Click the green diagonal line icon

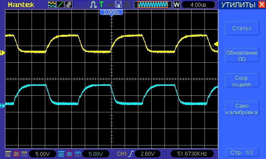click(x=60, y=5)
